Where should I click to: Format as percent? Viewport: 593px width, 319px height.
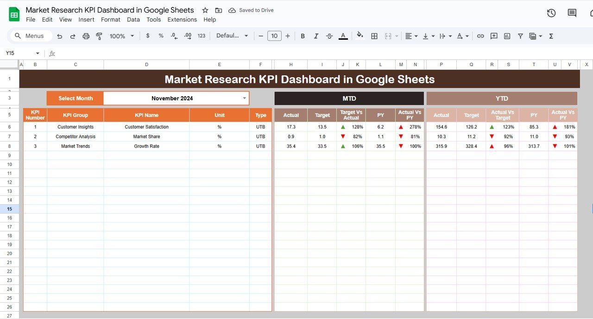161,36
